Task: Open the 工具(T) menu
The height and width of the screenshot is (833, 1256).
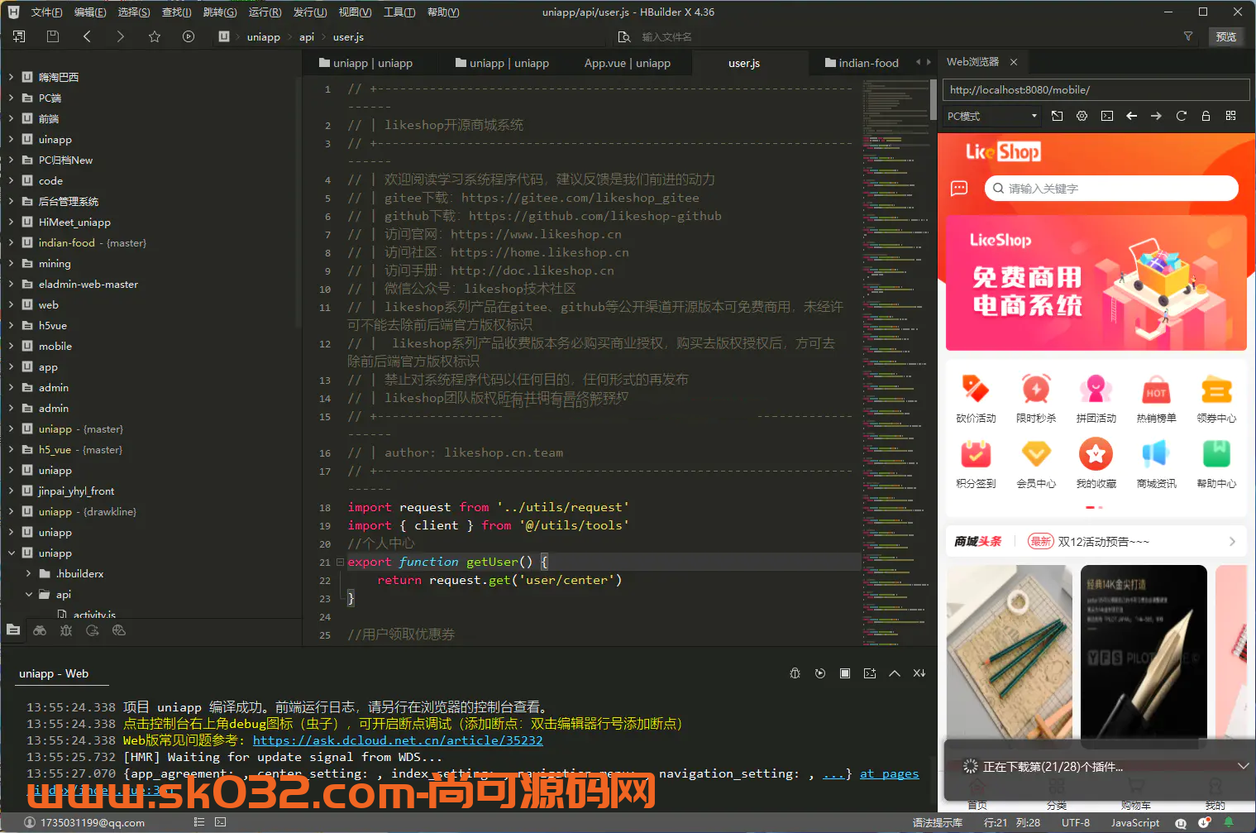Action: (x=399, y=12)
